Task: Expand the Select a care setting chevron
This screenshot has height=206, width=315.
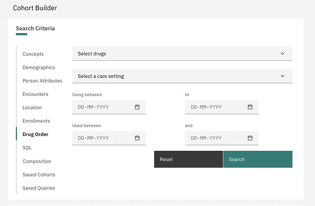Action: pos(283,76)
